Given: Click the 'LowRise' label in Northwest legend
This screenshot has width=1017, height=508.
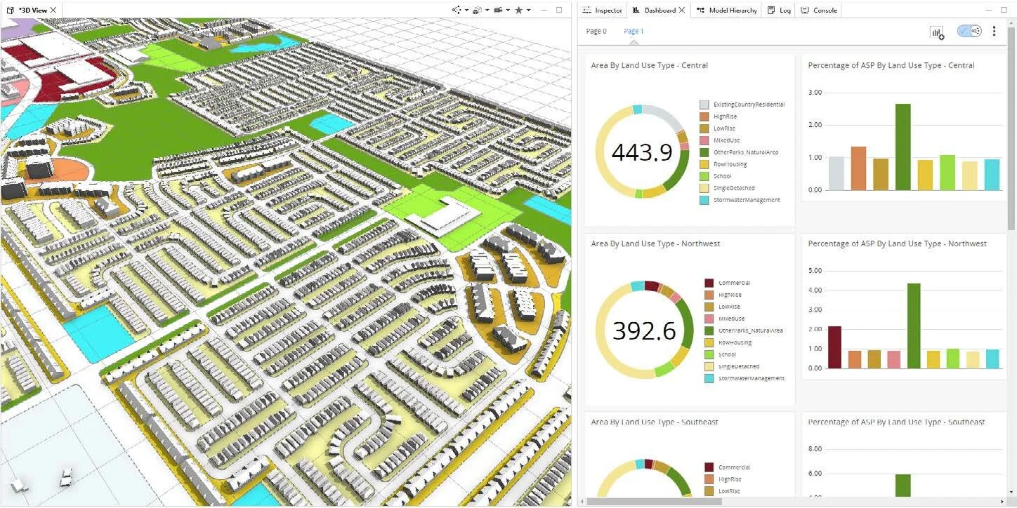Looking at the screenshot, I should coord(730,307).
